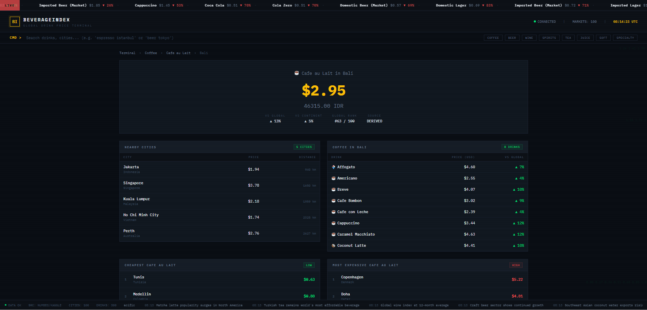Click the DERIVED source value
The image size is (647, 310).
click(x=374, y=121)
